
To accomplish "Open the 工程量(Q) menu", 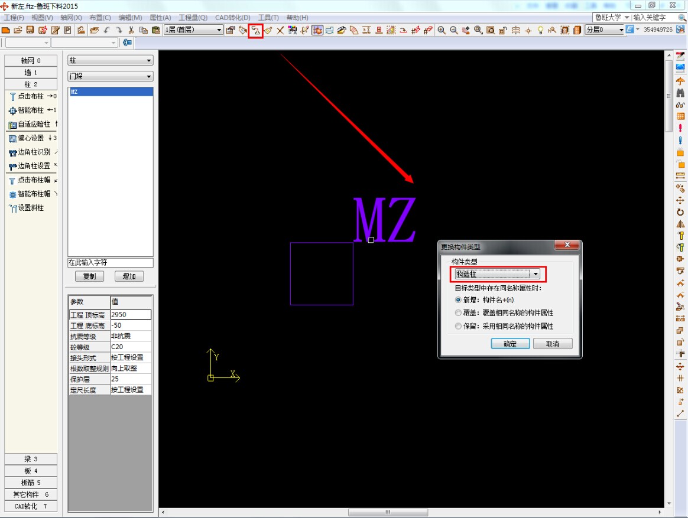I will [x=193, y=18].
